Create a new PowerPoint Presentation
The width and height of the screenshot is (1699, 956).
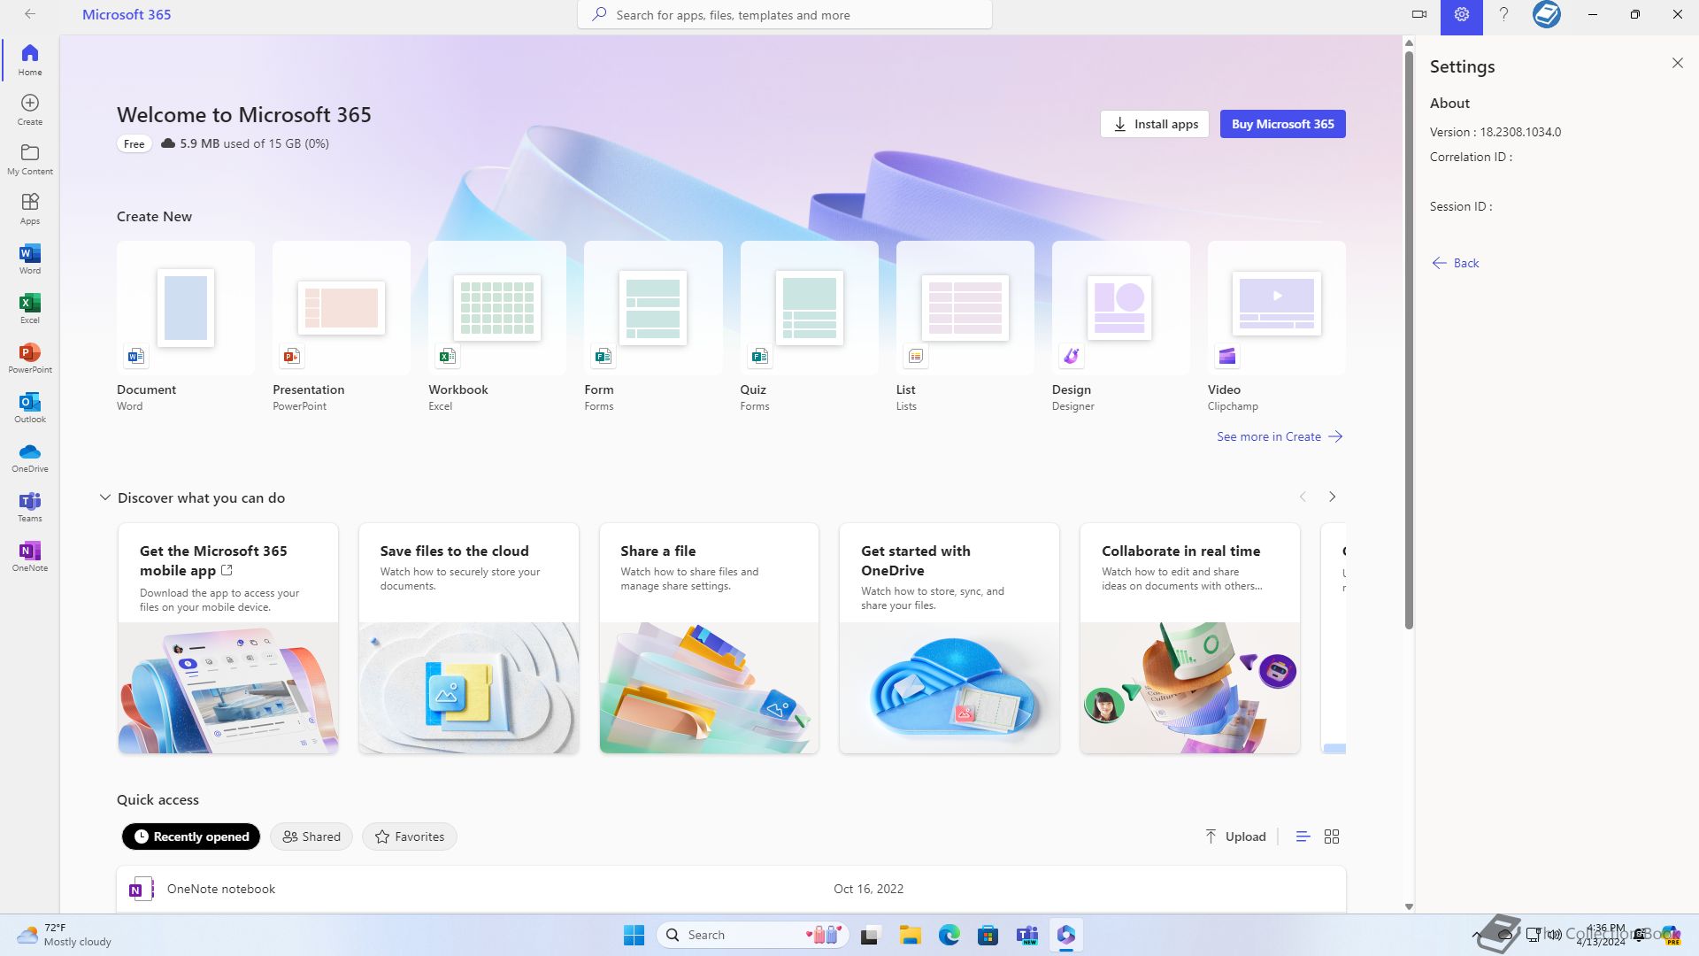coord(342,327)
